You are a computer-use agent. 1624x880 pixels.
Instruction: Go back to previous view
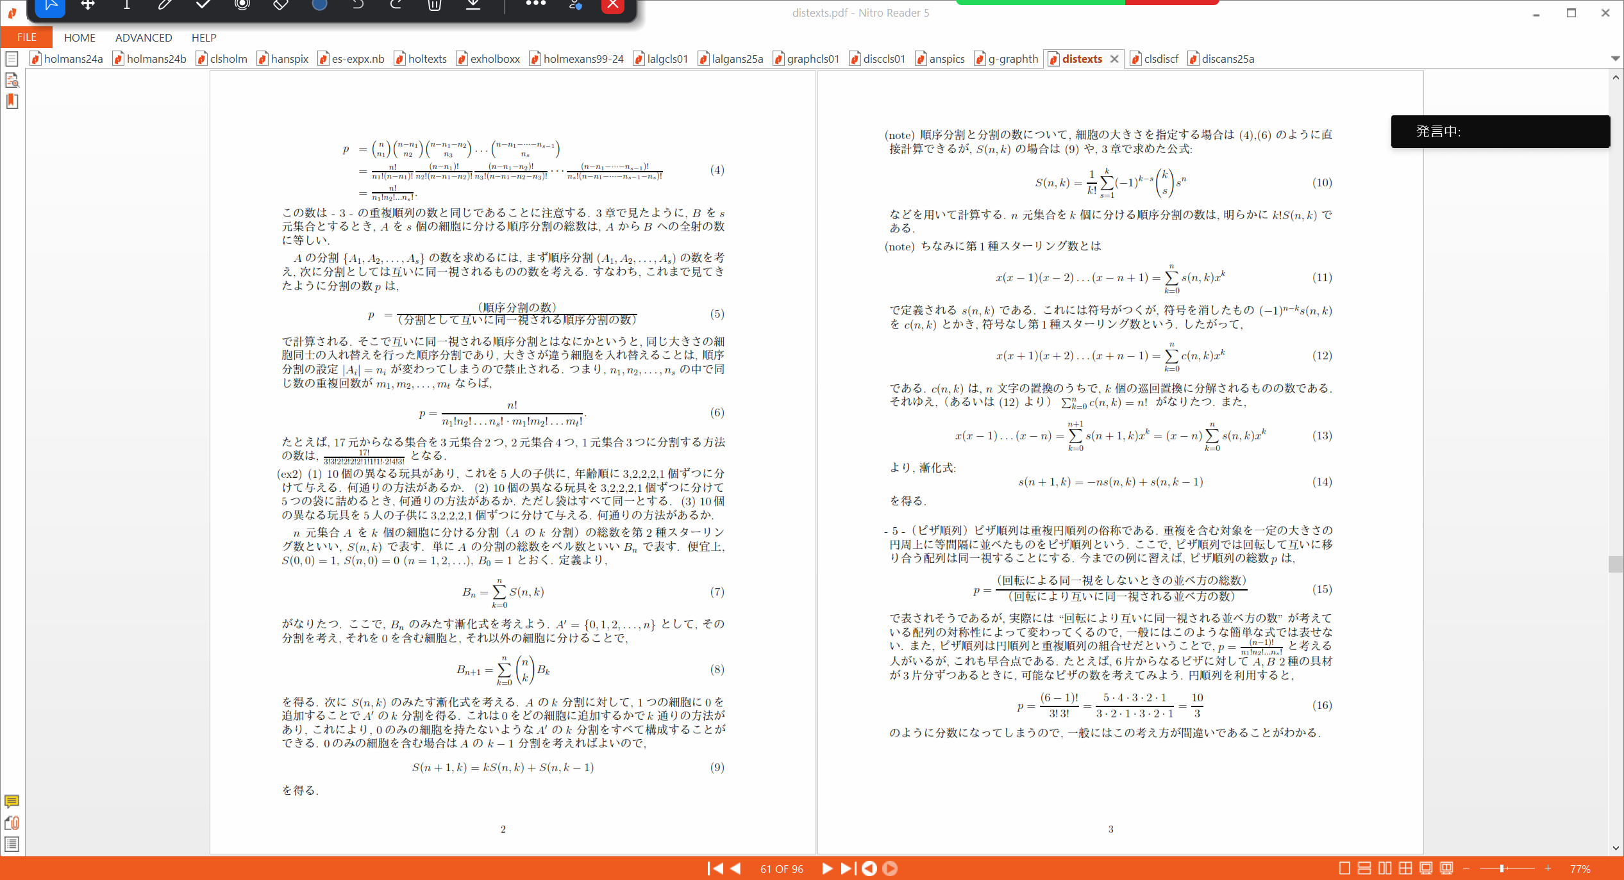click(869, 868)
